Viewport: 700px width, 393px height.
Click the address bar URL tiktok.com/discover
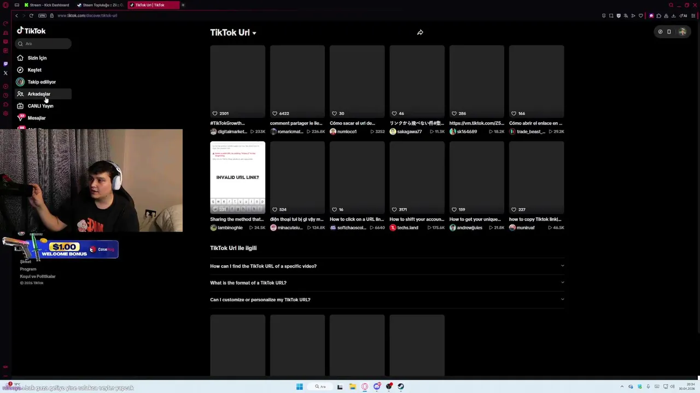(x=87, y=15)
